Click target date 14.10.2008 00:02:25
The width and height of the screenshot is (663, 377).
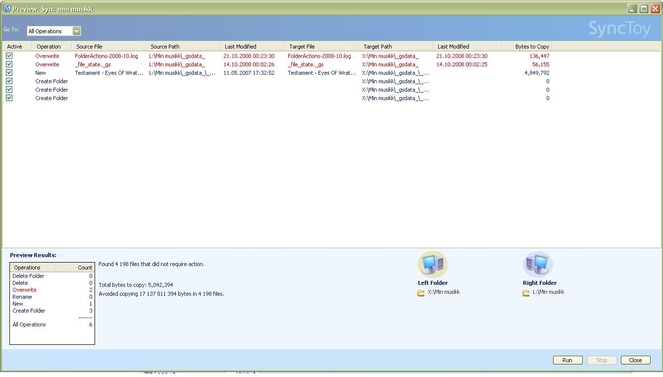(x=462, y=64)
